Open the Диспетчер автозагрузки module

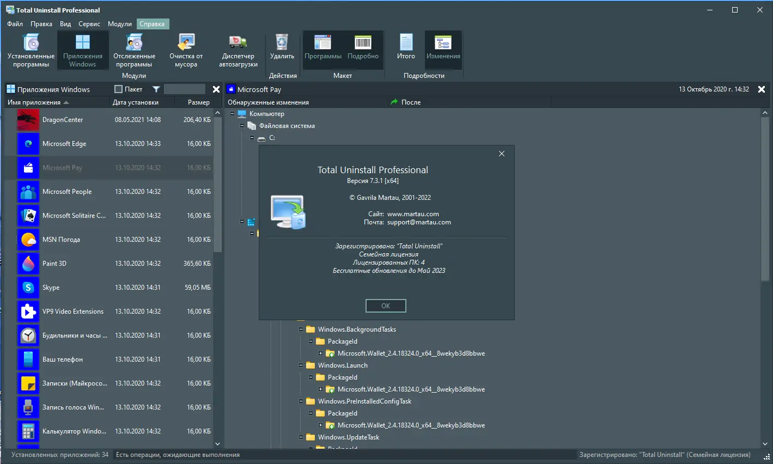238,50
